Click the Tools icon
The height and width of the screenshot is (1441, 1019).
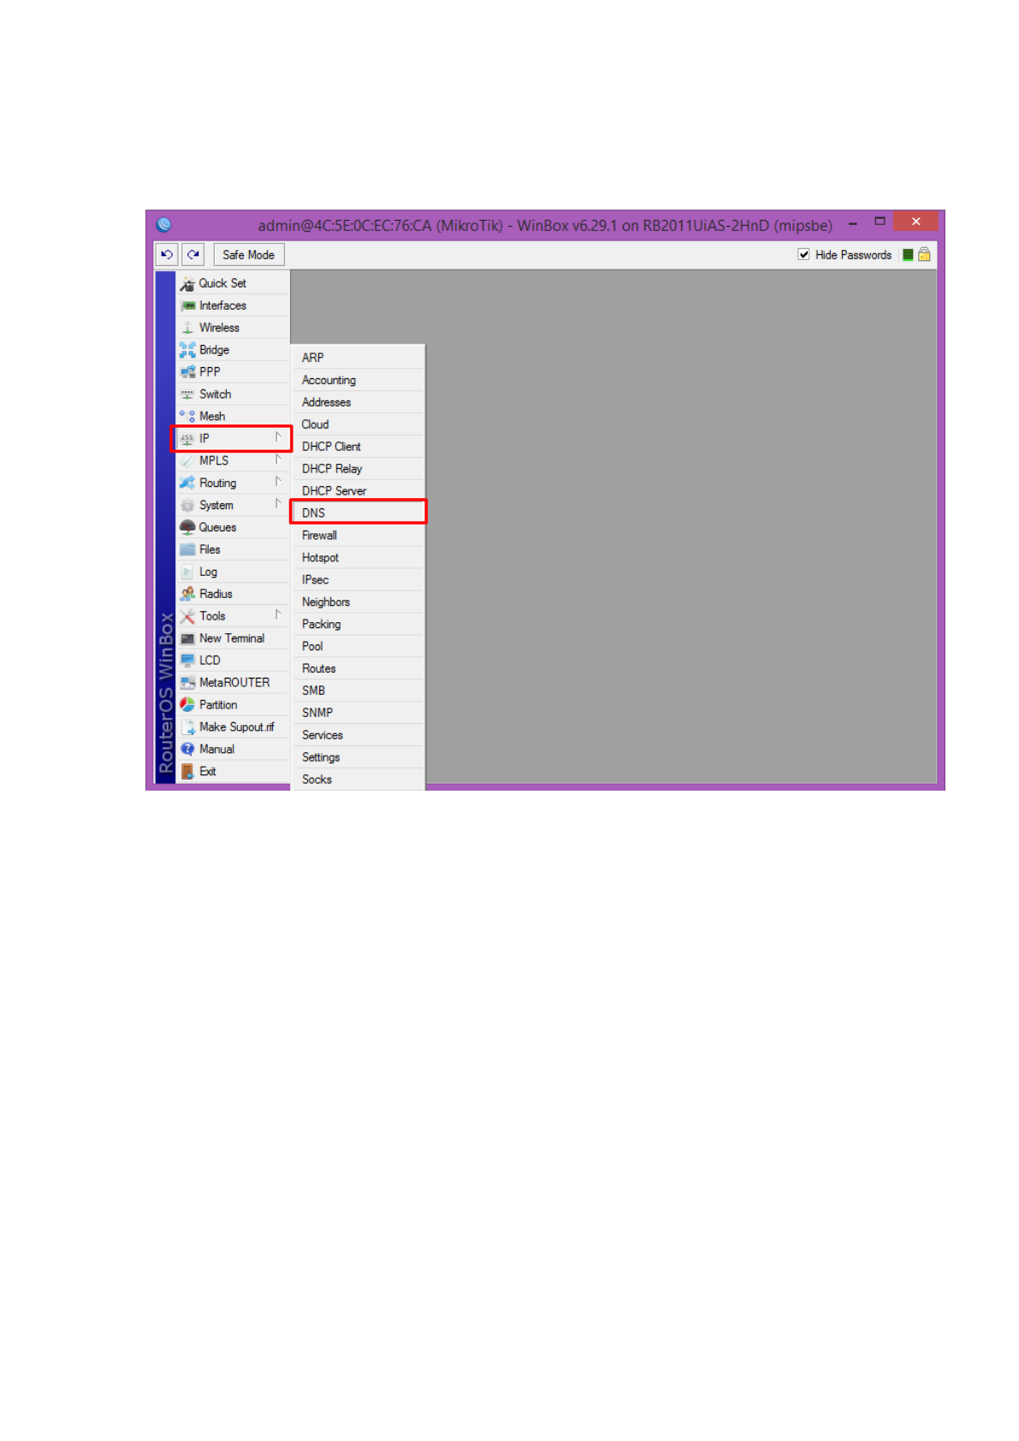coord(187,617)
